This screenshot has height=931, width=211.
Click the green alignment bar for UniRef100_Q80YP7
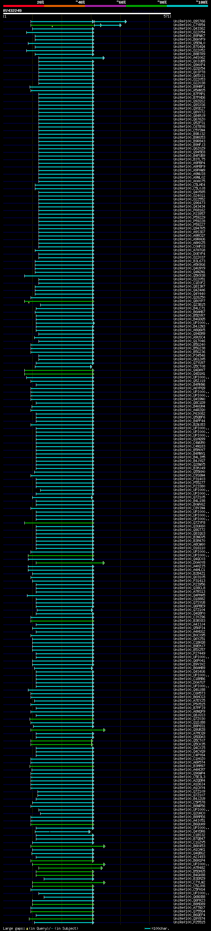59,301
